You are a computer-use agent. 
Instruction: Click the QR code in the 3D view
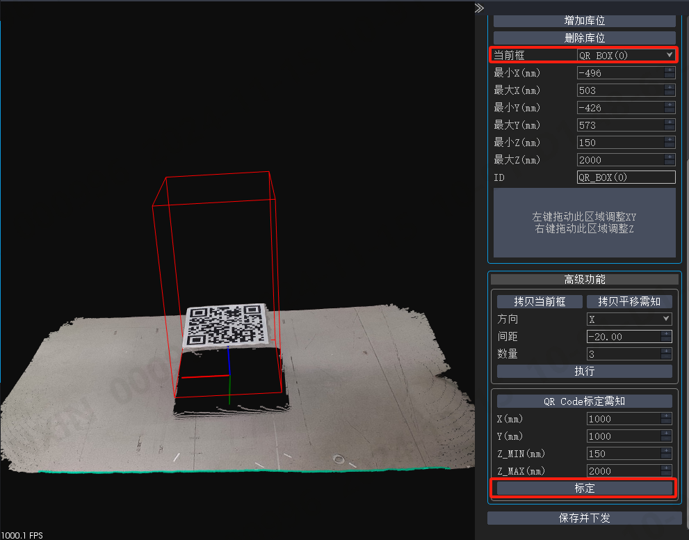tap(226, 326)
